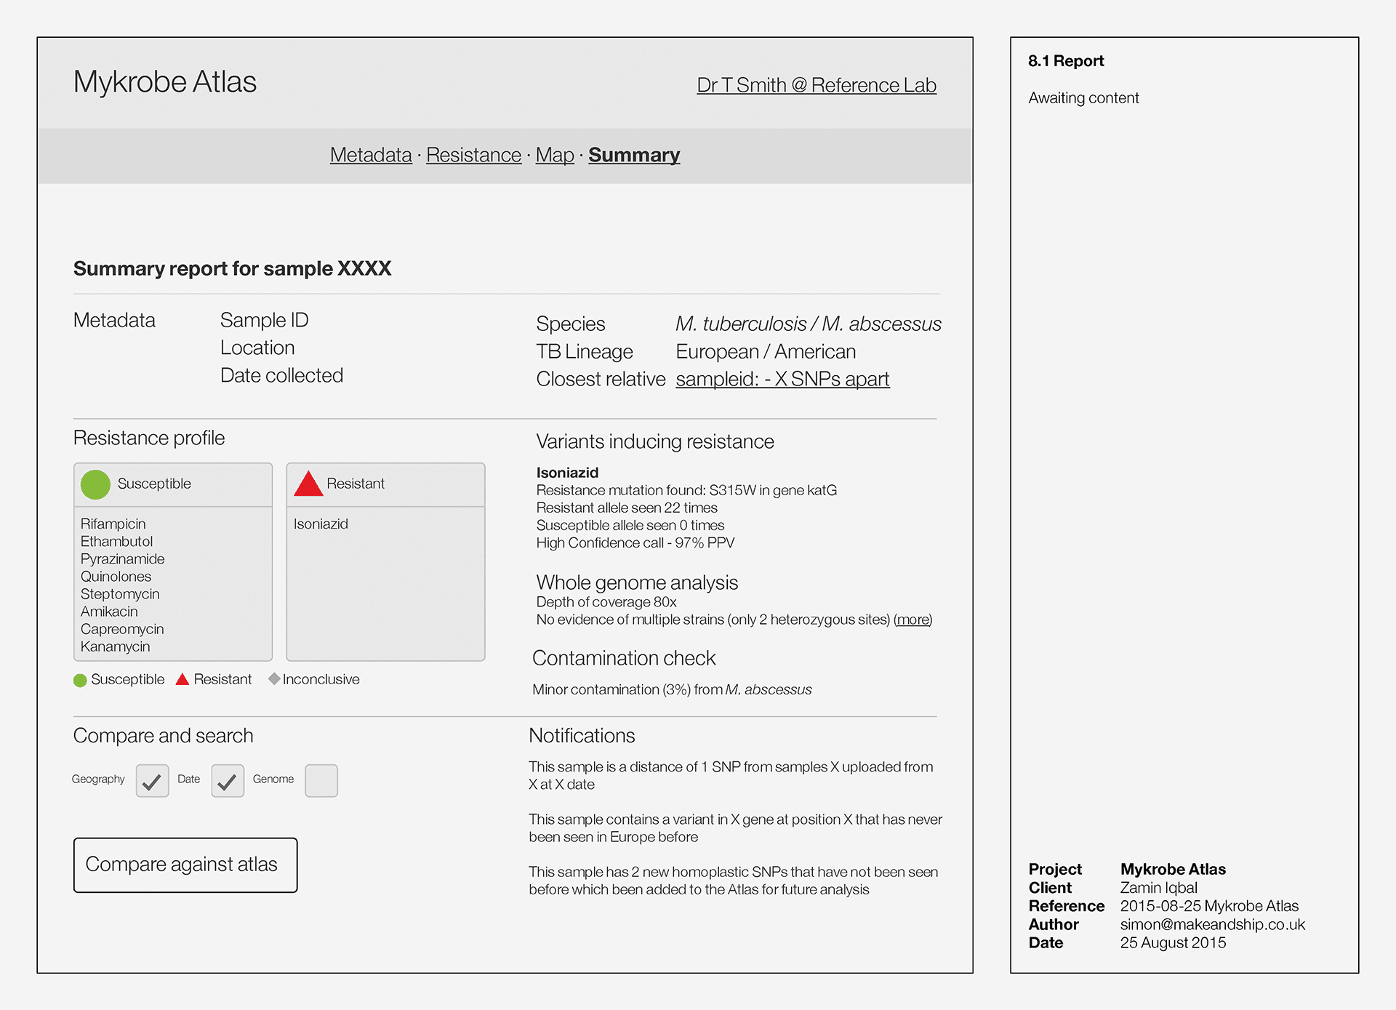The height and width of the screenshot is (1010, 1396).
Task: Click the Notifications heading
Action: 582,735
